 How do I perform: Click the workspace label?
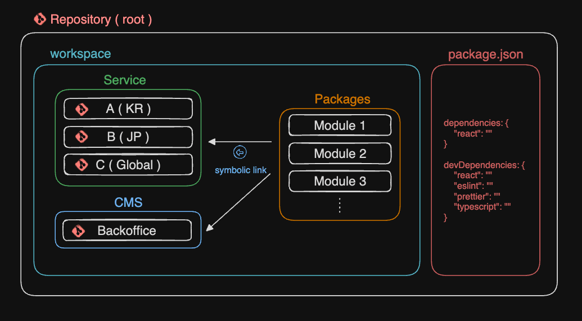point(80,54)
